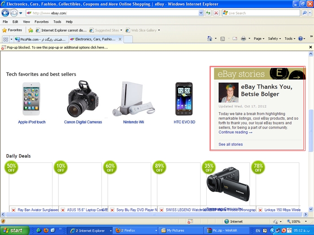The width and height of the screenshot is (314, 235).
Task: Open the Nintendo Wii link
Action: coord(134,122)
